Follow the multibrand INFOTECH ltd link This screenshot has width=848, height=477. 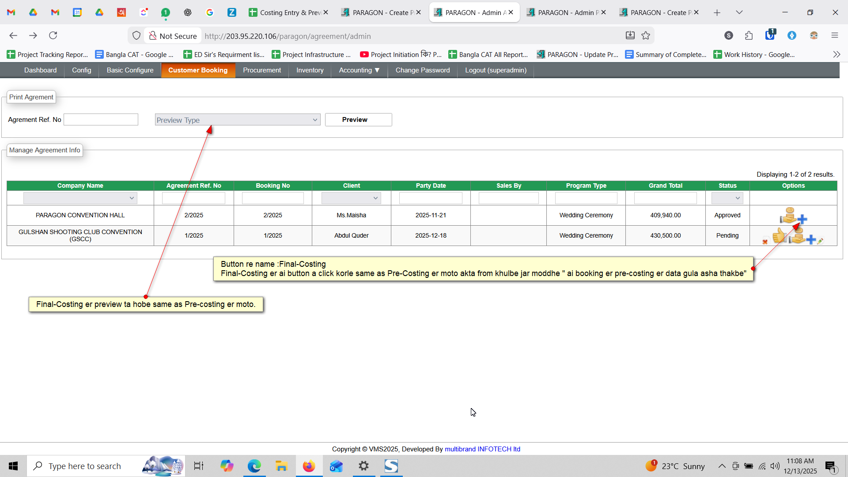point(482,449)
